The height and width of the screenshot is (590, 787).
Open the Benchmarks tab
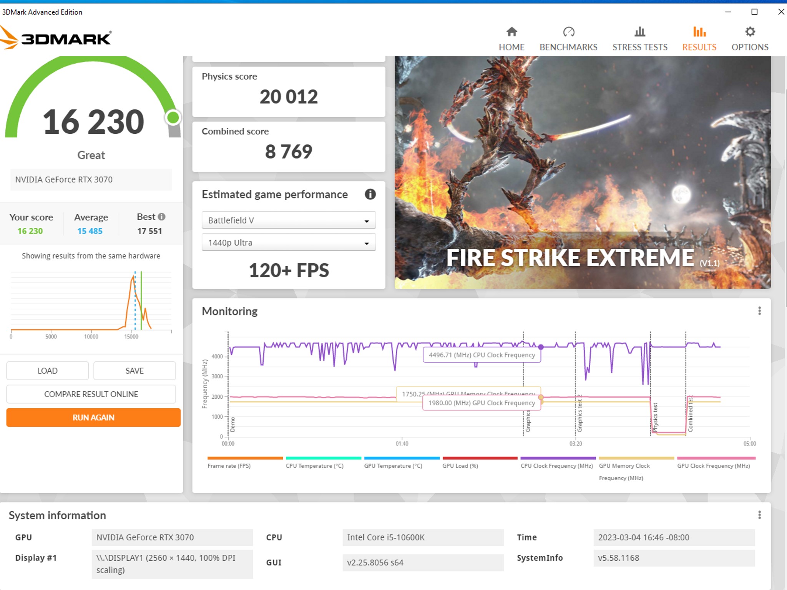568,39
